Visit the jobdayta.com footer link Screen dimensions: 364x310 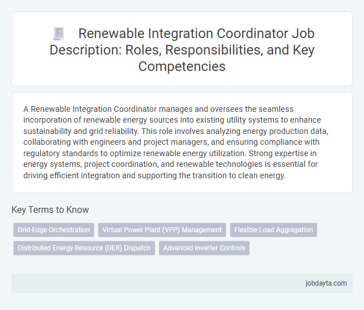[326, 283]
